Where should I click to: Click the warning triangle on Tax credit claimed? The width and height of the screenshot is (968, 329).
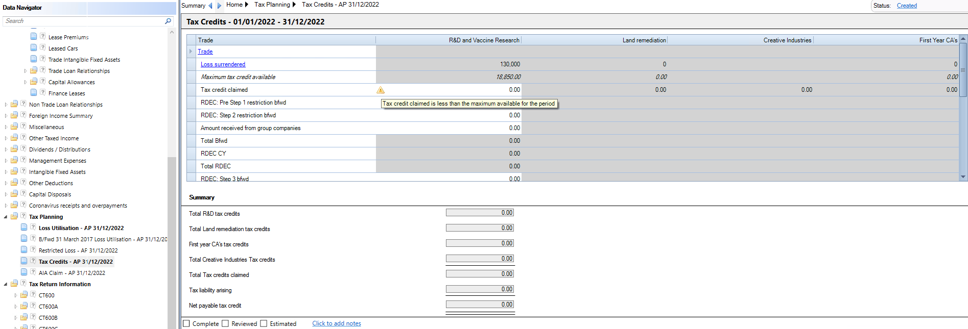[x=381, y=90]
